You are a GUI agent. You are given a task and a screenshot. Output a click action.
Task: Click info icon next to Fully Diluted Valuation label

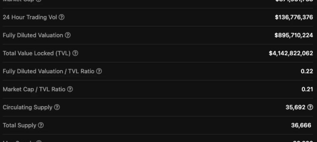pyautogui.click(x=68, y=35)
